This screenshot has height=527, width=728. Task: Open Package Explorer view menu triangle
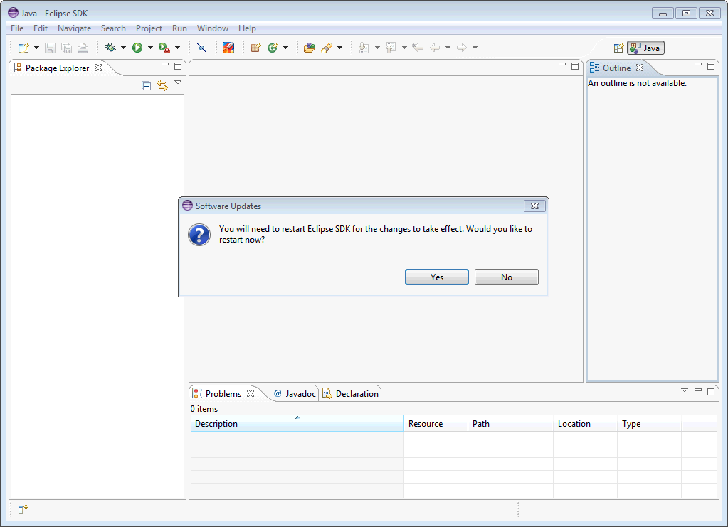[x=178, y=83]
